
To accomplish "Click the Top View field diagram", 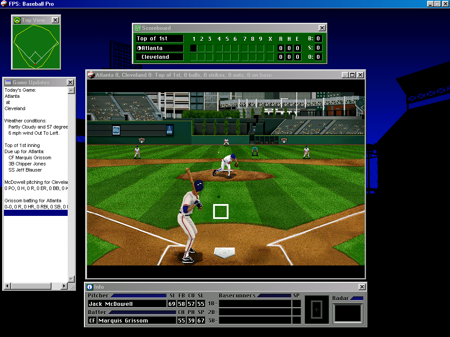I will coord(36,47).
